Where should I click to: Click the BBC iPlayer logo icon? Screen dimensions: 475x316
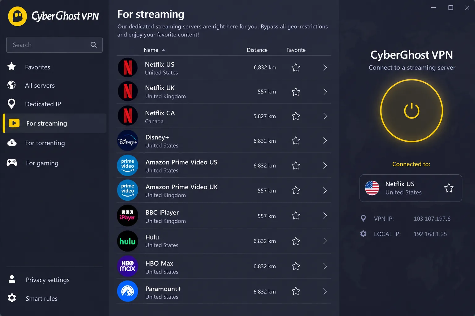(x=128, y=215)
